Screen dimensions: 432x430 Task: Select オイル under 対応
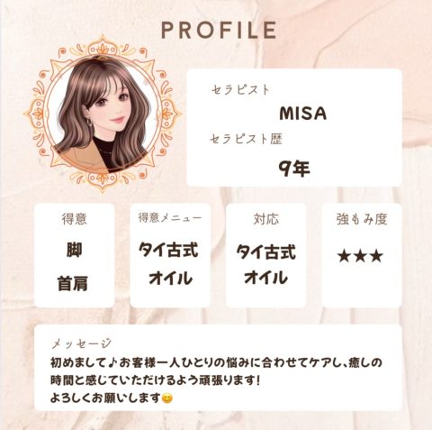click(265, 277)
